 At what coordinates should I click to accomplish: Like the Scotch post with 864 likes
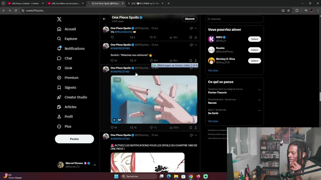[153, 60]
